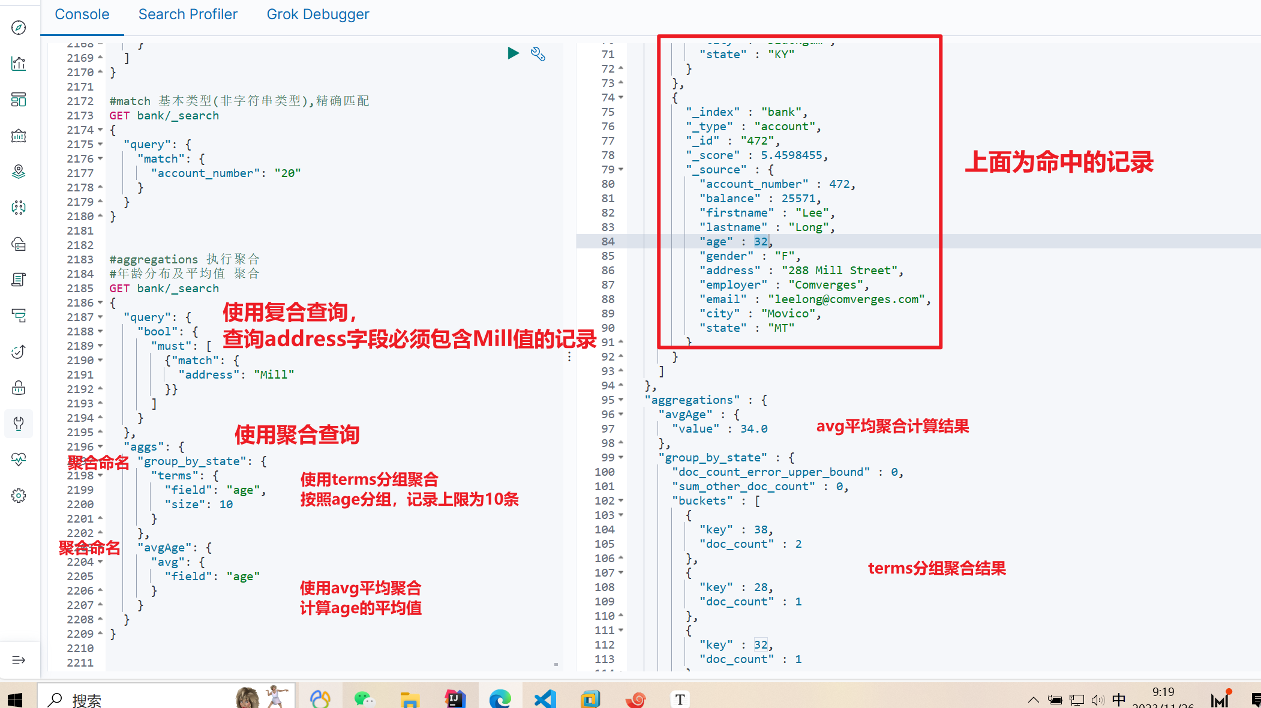Image resolution: width=1261 pixels, height=708 pixels.
Task: Open Dashboard from the sidebar
Action: click(19, 100)
